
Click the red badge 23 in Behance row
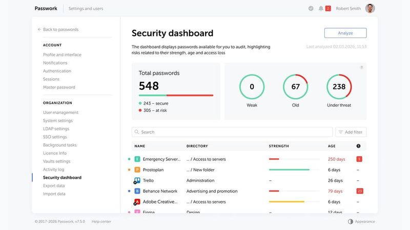360,191
